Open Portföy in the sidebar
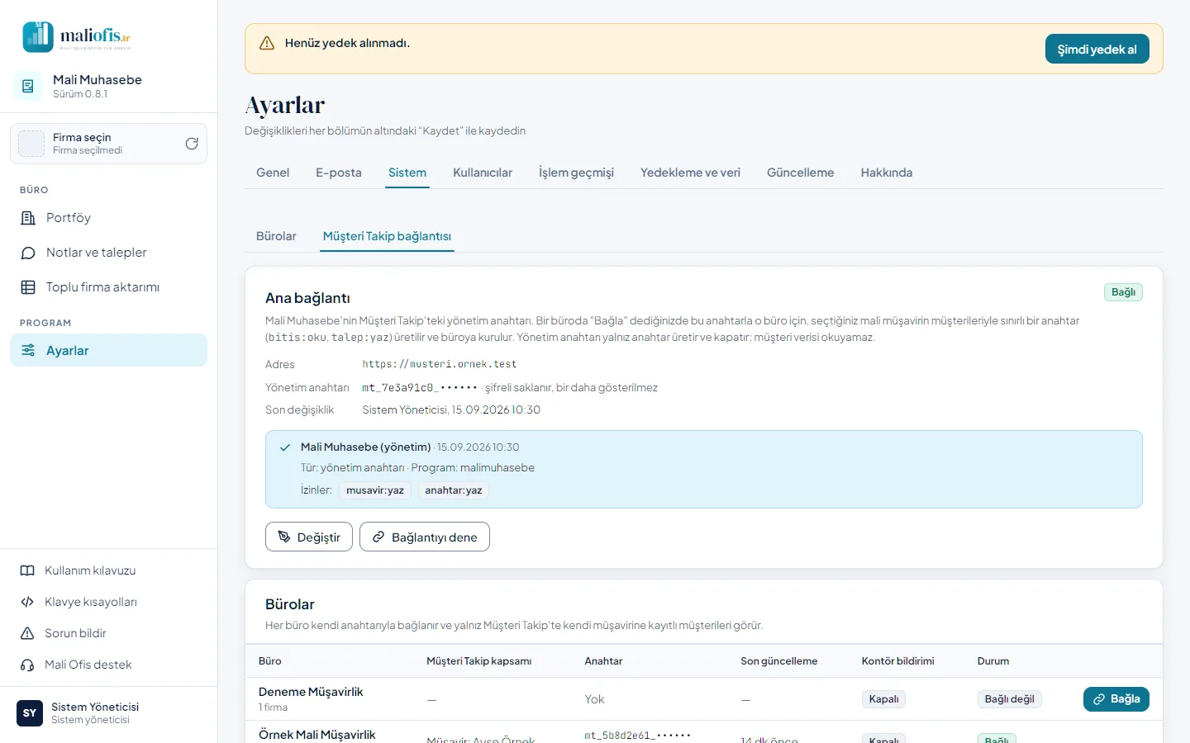This screenshot has width=1190, height=743. [x=108, y=218]
